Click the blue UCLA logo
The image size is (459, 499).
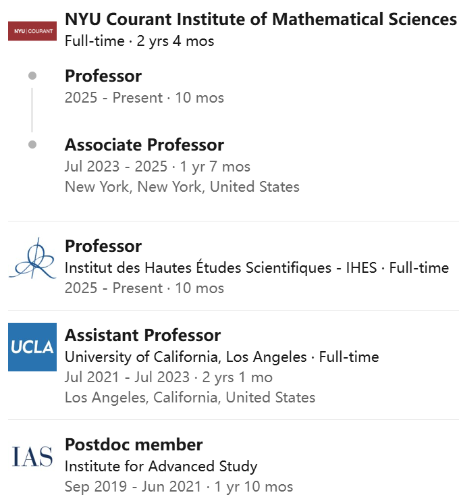point(32,347)
